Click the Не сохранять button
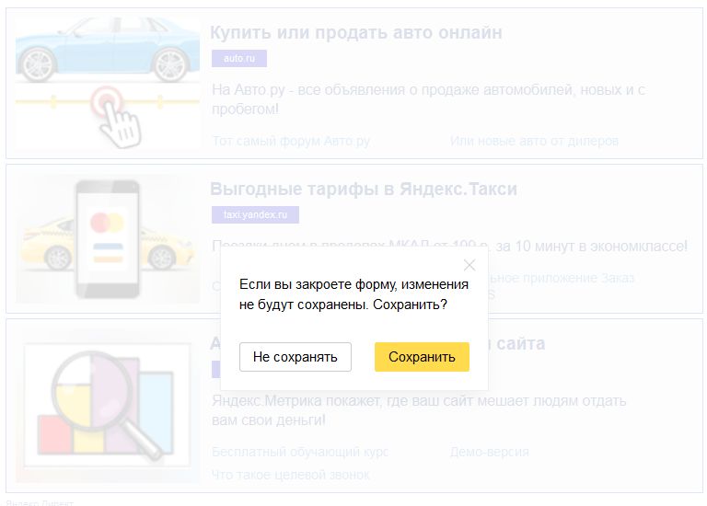This screenshot has height=506, width=707. (x=296, y=357)
